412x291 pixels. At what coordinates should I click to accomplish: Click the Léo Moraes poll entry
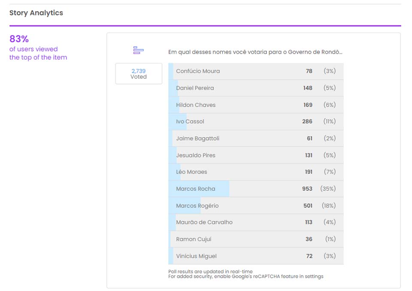click(x=256, y=172)
